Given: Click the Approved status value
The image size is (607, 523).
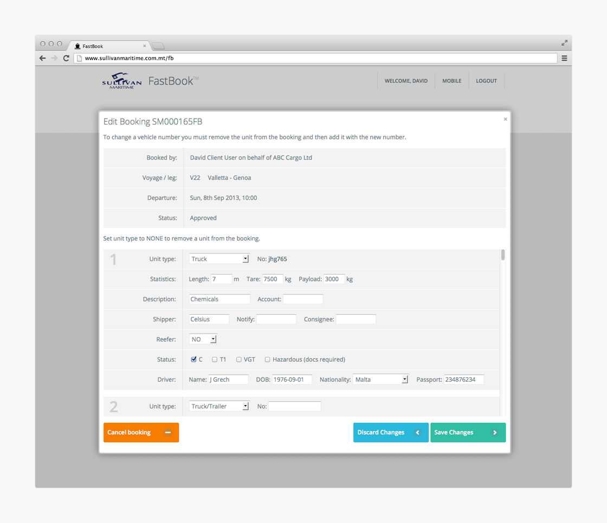Looking at the screenshot, I should click(203, 218).
